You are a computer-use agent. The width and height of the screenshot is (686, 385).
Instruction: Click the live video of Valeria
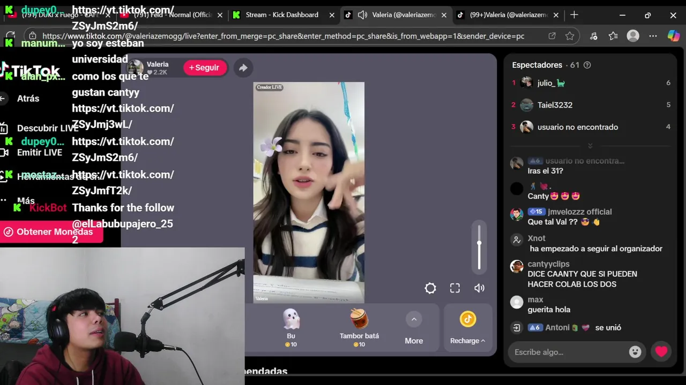pos(309,192)
